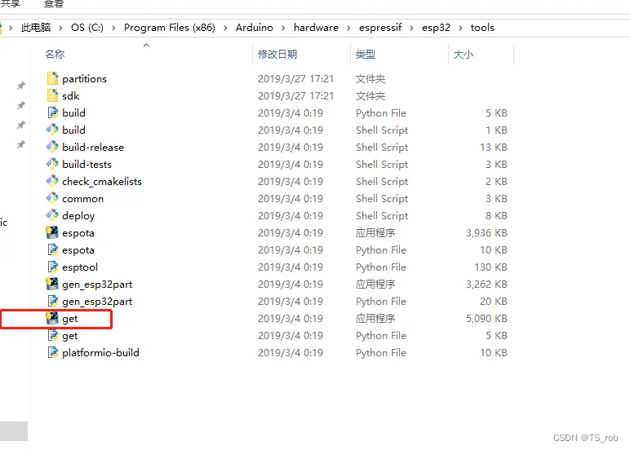Click the 5,090 KB size cell
The image size is (630, 450).
pyautogui.click(x=486, y=318)
